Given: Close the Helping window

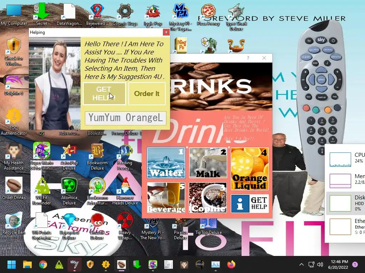Looking at the screenshot, I should [x=166, y=32].
